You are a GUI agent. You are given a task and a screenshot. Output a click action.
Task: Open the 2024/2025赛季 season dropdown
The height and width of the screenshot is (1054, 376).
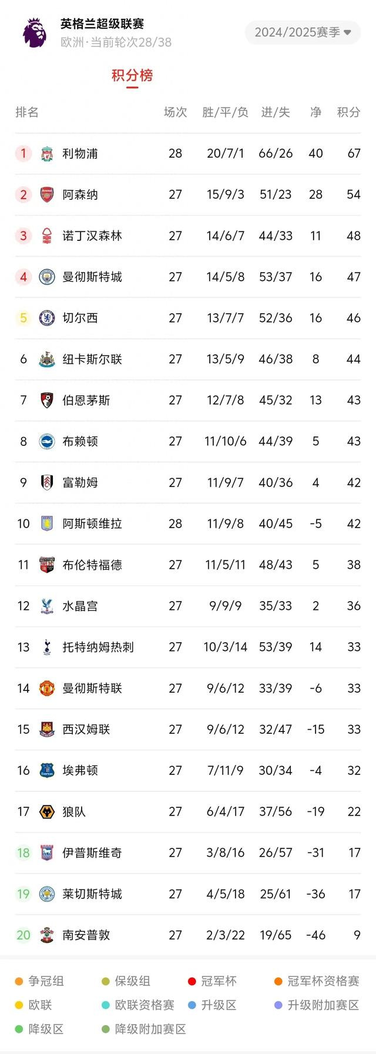(x=303, y=32)
